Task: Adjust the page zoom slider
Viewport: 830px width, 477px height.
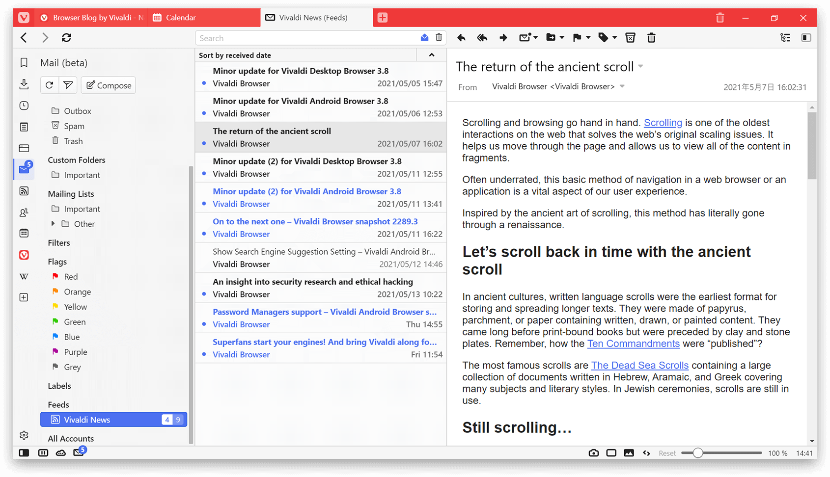Action: click(x=697, y=452)
